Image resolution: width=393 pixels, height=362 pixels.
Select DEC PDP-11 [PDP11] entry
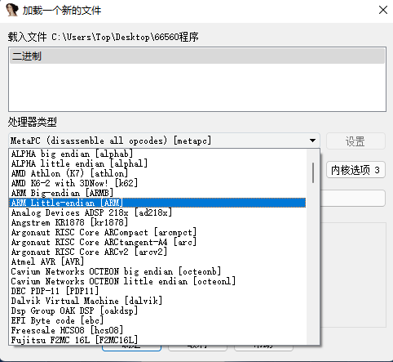click(x=157, y=291)
